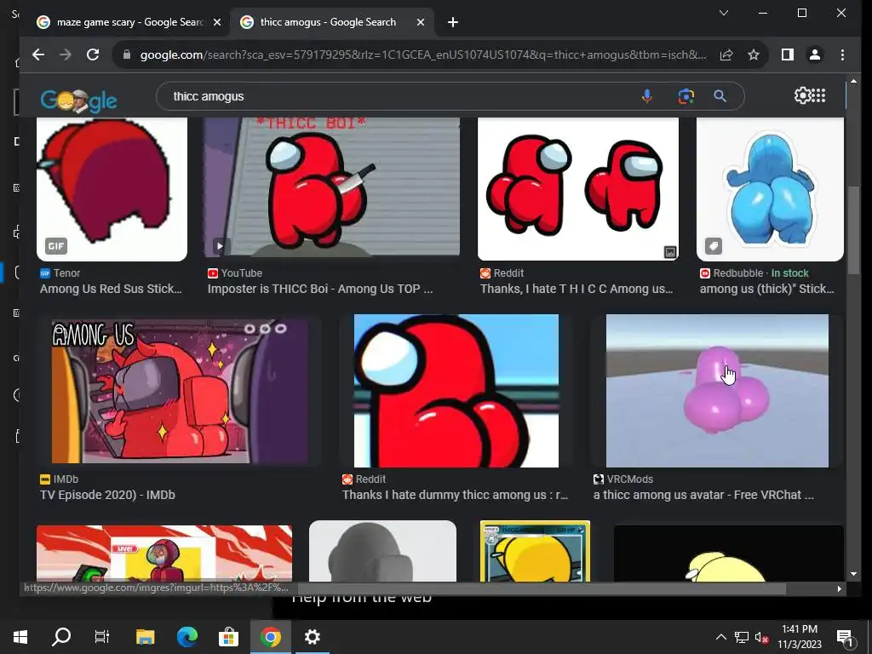Open the Windows Start menu
The height and width of the screenshot is (654, 872).
click(x=20, y=636)
